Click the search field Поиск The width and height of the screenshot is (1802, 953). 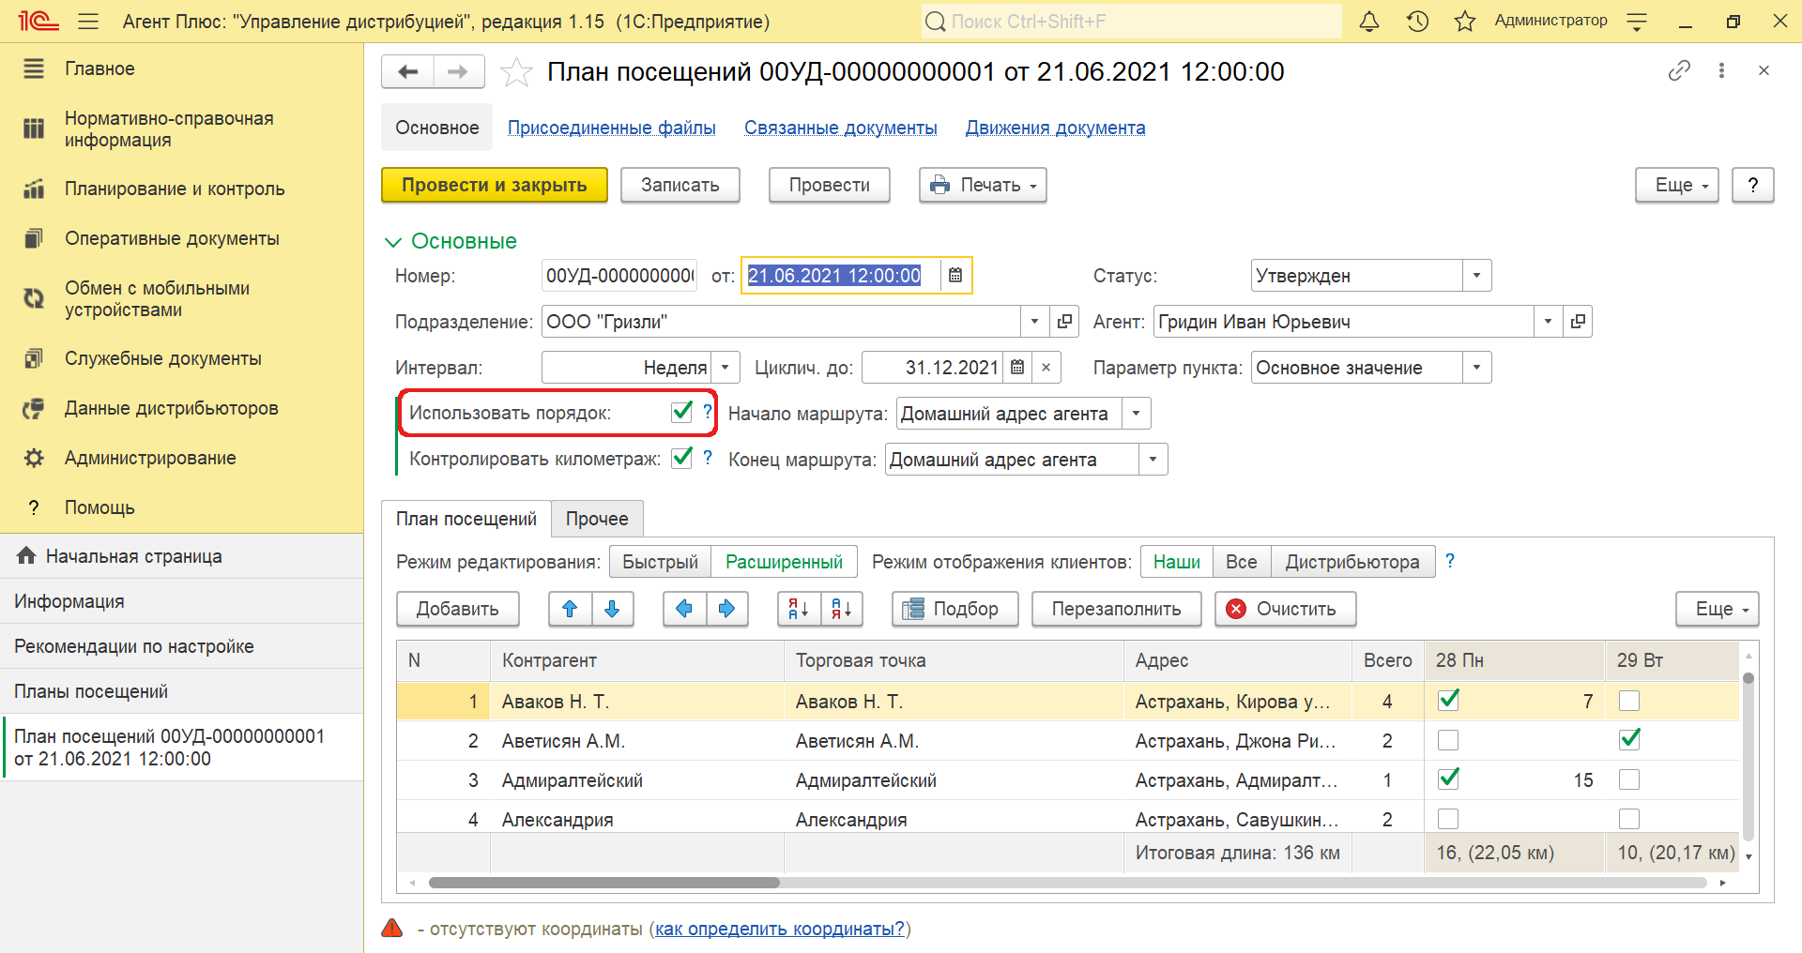point(1132,21)
